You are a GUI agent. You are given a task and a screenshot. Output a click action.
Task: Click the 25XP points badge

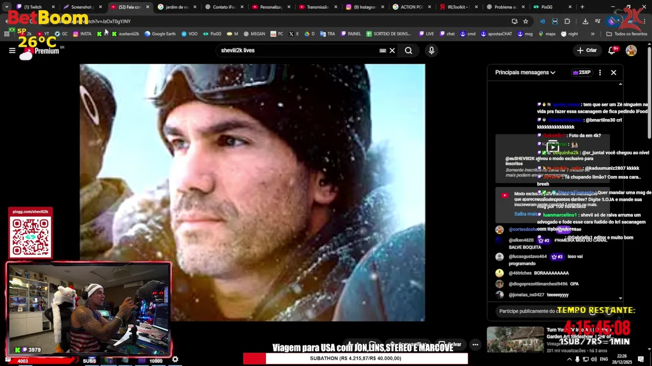[x=582, y=73]
